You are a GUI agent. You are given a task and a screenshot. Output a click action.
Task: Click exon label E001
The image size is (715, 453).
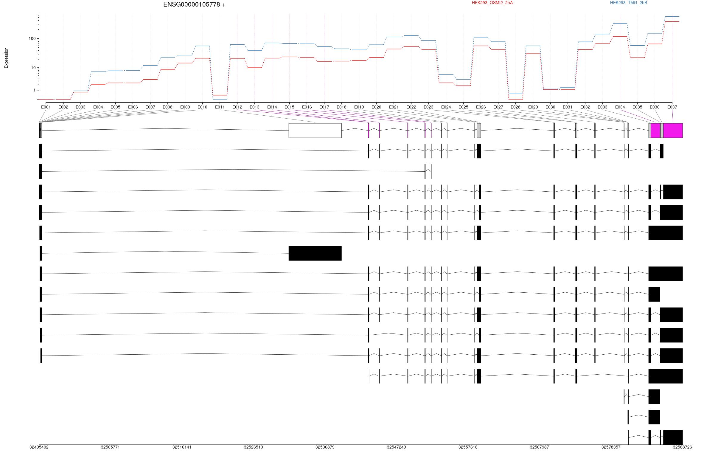[x=46, y=107]
